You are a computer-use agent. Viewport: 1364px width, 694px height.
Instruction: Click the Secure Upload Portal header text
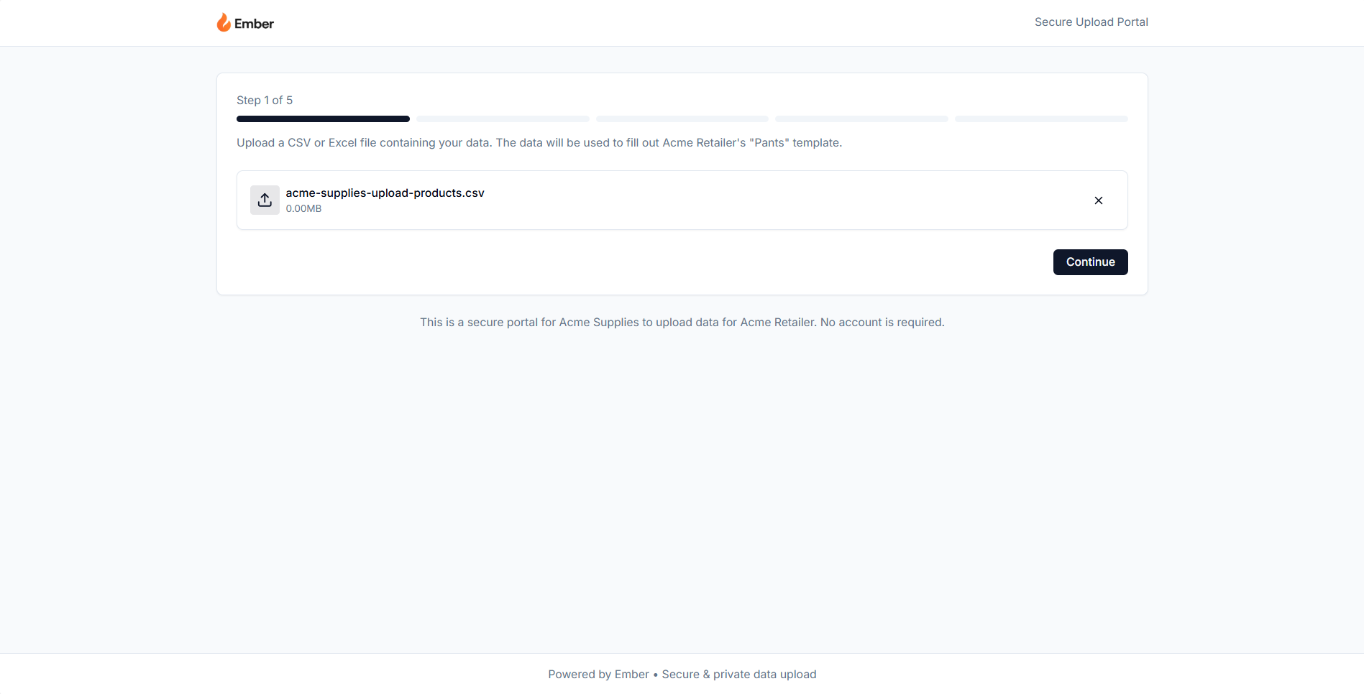pyautogui.click(x=1091, y=22)
